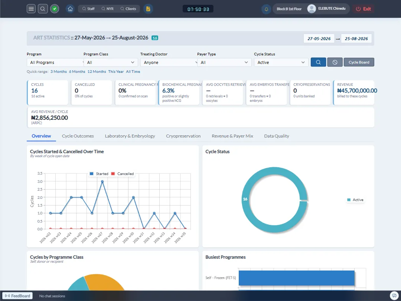Select the 3 Months quick range

(x=59, y=72)
